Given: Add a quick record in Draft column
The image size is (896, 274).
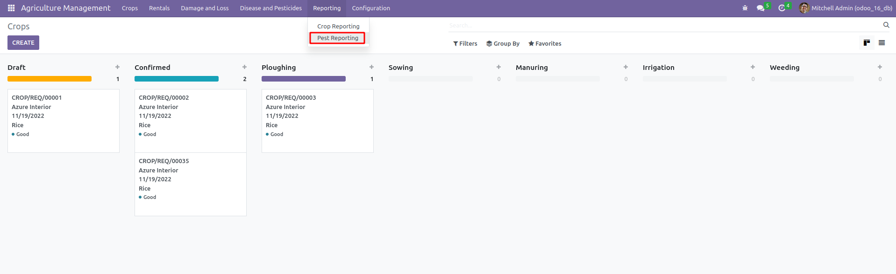Looking at the screenshot, I should (117, 67).
